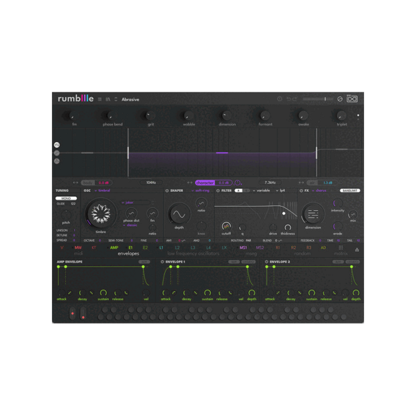This screenshot has height=416, width=416.
Task: Select the air band button
Action: [x=312, y=183]
